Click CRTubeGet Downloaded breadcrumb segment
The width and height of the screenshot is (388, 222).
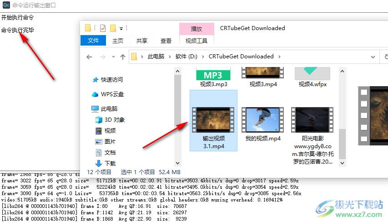(x=241, y=57)
